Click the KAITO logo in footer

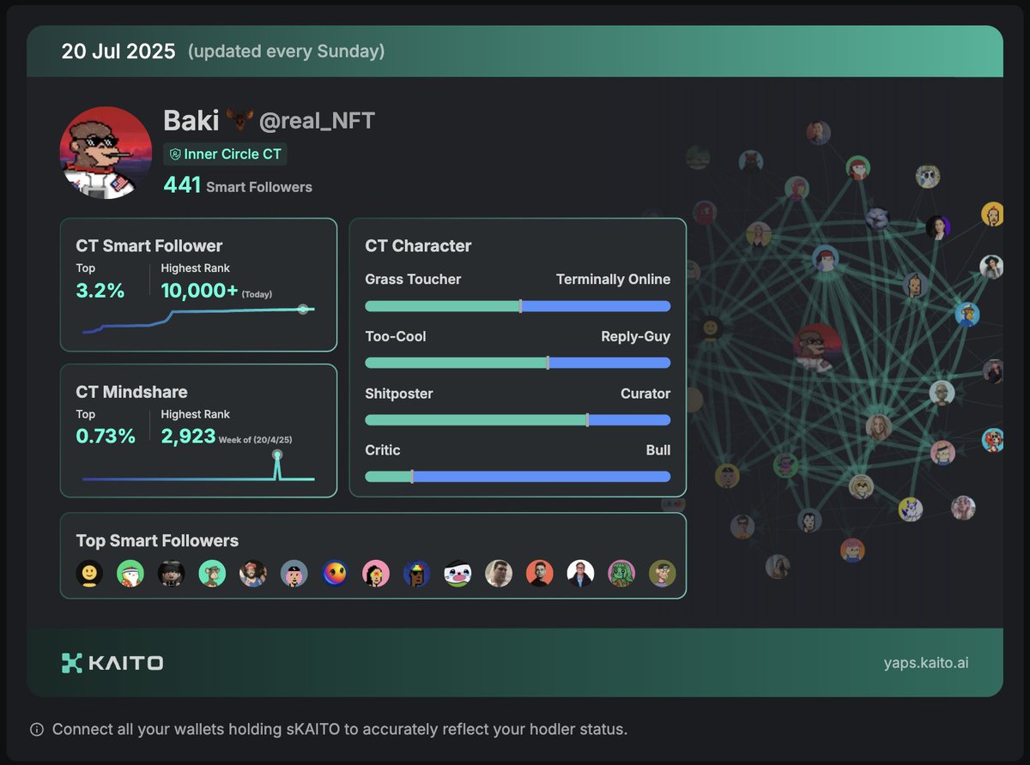112,663
